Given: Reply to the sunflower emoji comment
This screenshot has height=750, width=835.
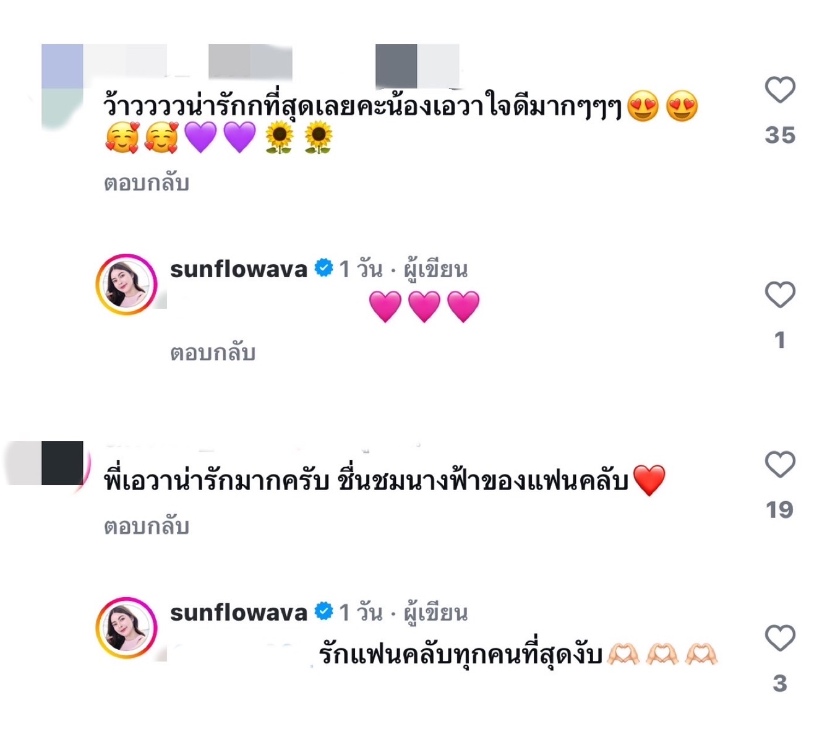Looking at the screenshot, I should point(147,183).
